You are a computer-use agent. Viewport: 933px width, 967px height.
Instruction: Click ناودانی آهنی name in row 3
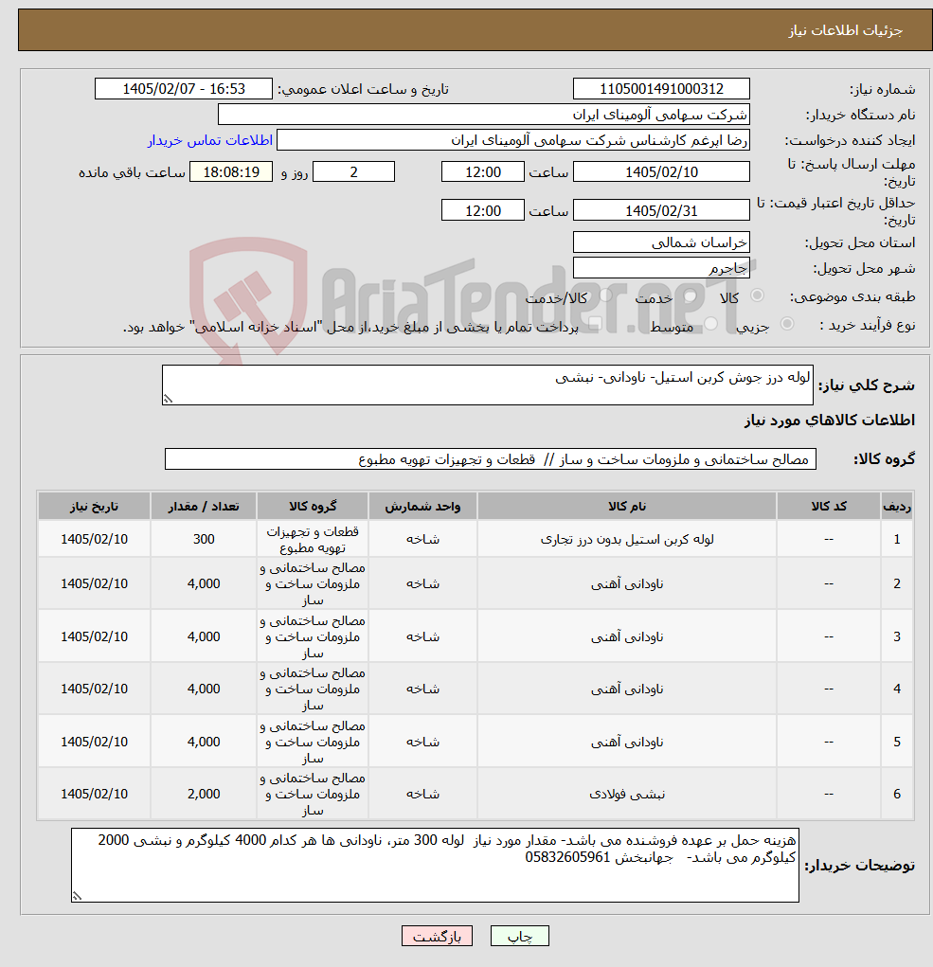coord(626,636)
